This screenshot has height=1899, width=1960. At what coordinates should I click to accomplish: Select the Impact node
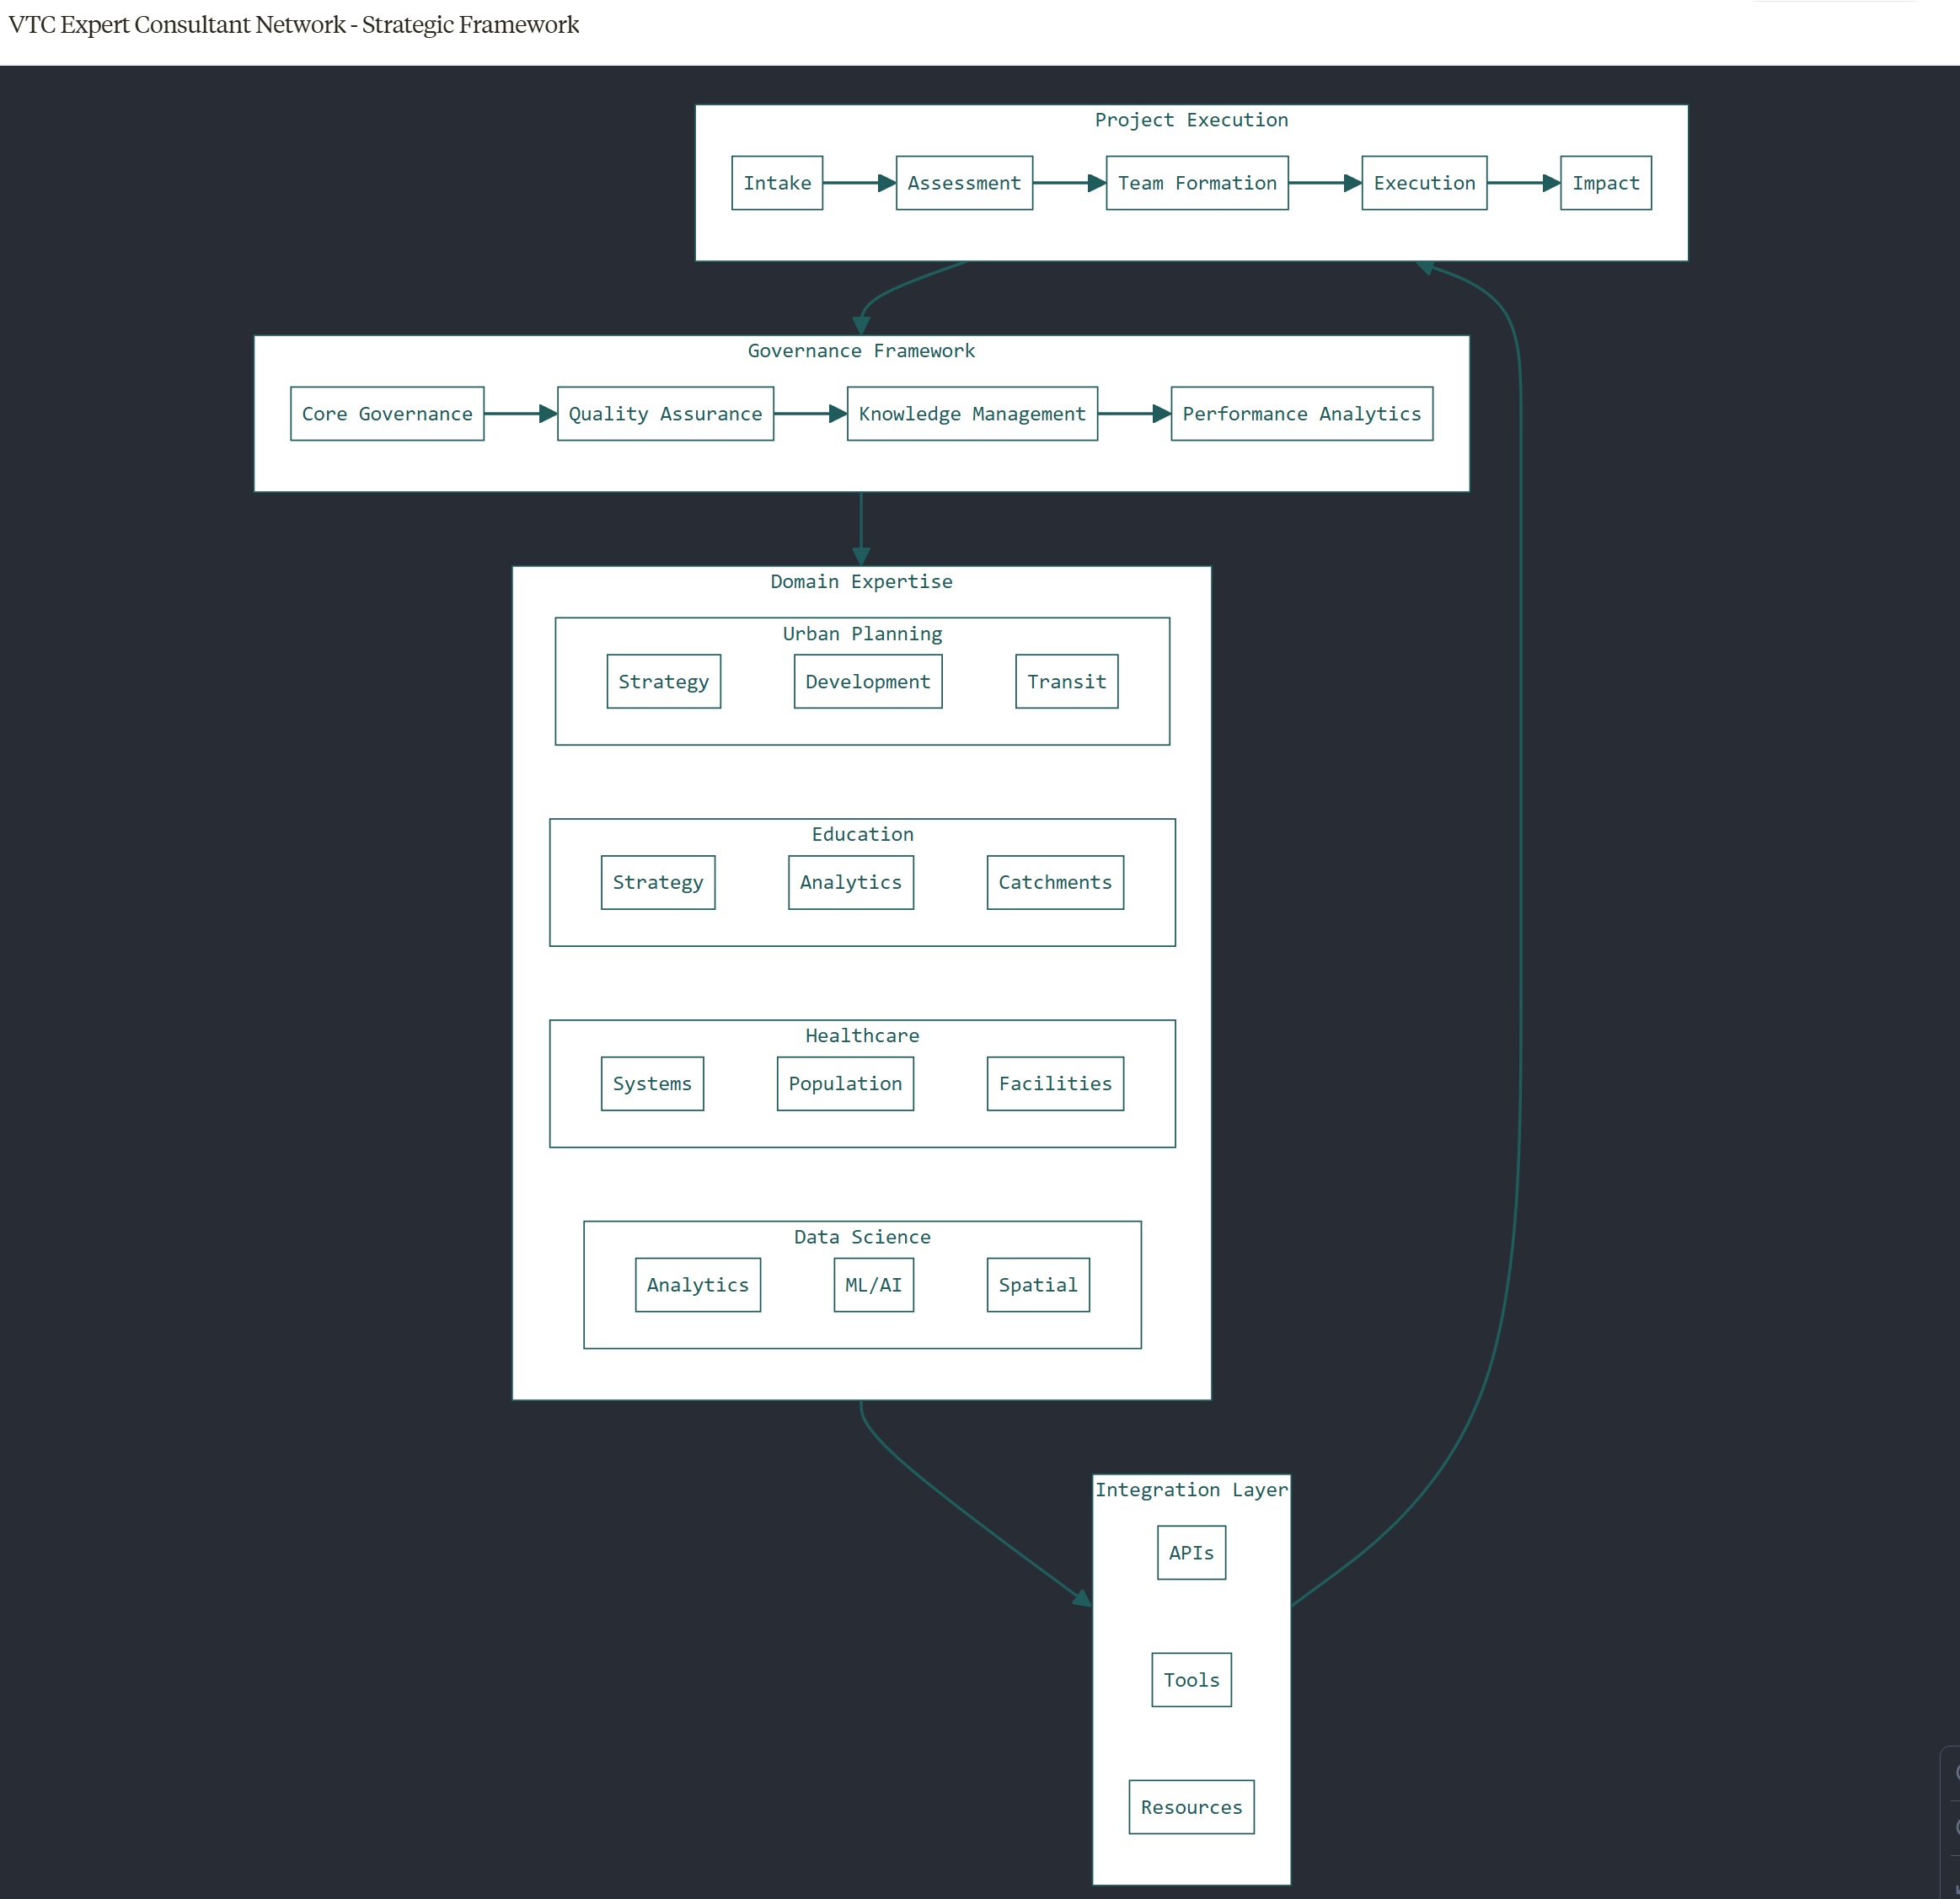tap(1605, 183)
